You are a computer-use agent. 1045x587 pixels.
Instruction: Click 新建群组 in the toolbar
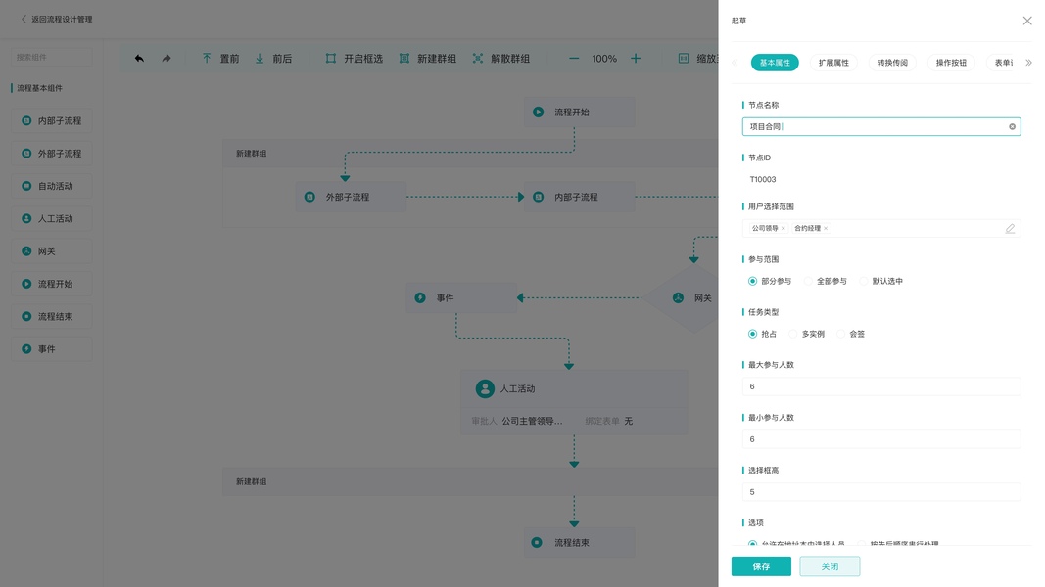coord(428,59)
